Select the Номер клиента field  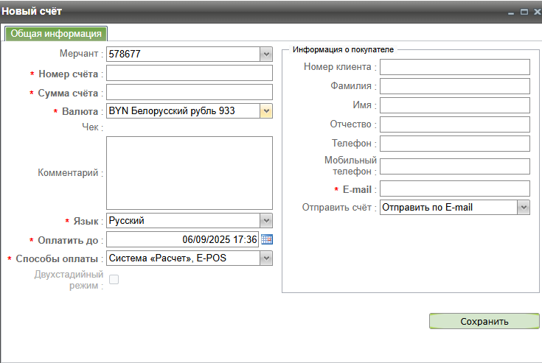[454, 67]
